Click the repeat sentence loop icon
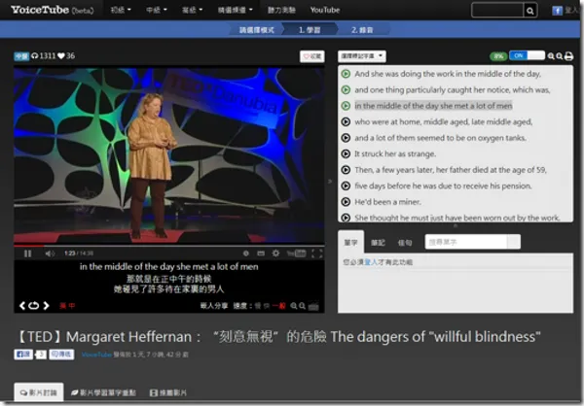The height and width of the screenshot is (406, 584). coord(34,305)
